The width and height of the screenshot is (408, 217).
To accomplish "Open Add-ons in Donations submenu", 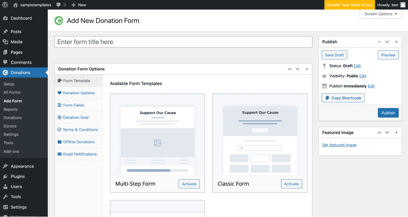I will coord(11,152).
